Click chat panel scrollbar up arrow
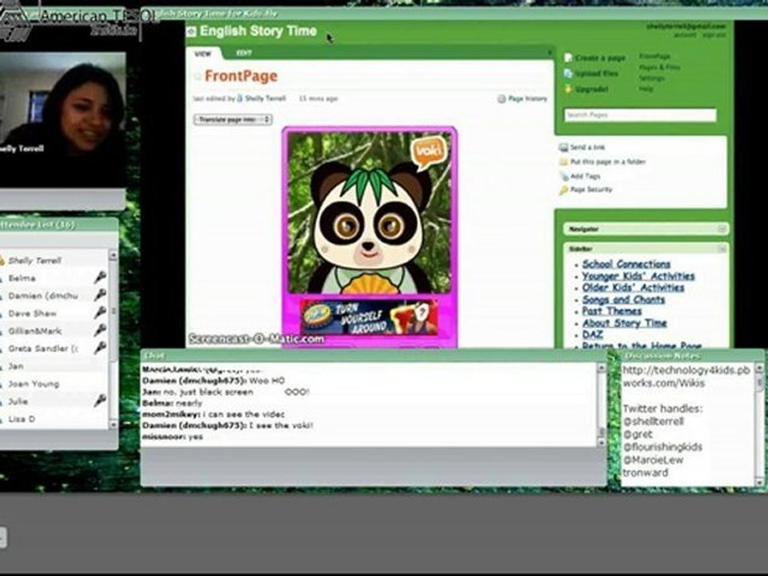This screenshot has height=576, width=768. tap(602, 368)
